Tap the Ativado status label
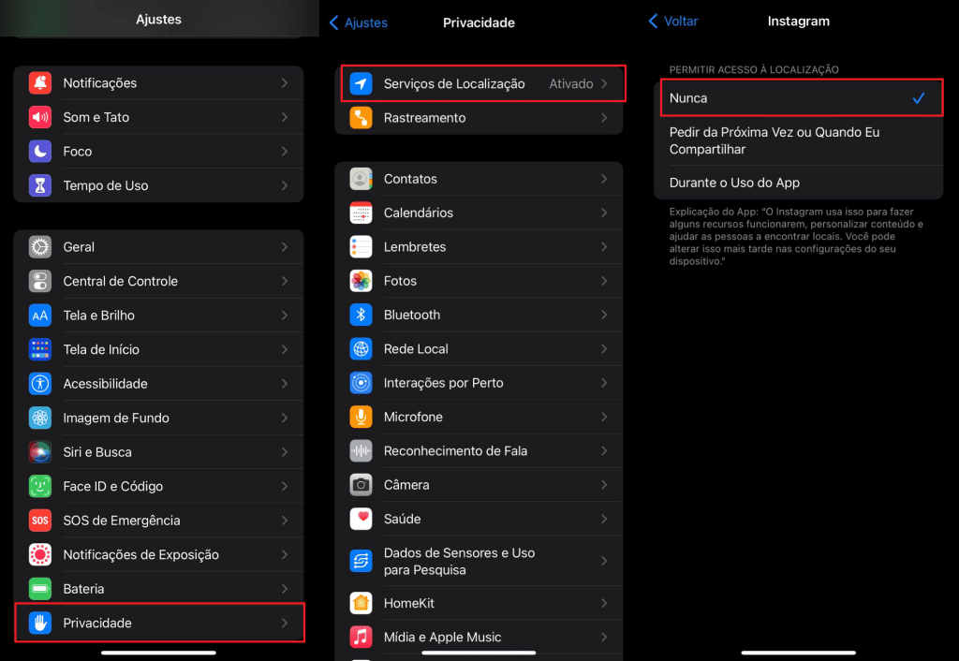The height and width of the screenshot is (661, 959). click(x=571, y=83)
